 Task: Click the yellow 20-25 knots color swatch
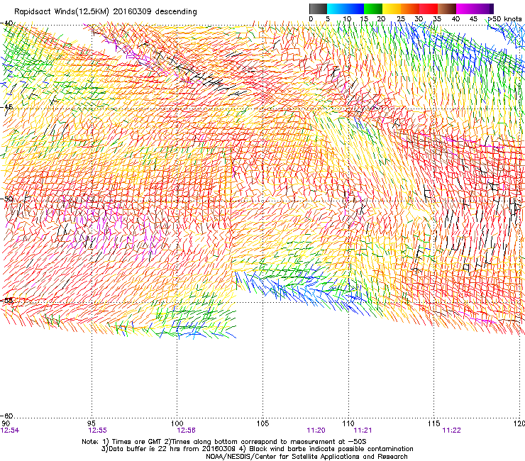392,9
